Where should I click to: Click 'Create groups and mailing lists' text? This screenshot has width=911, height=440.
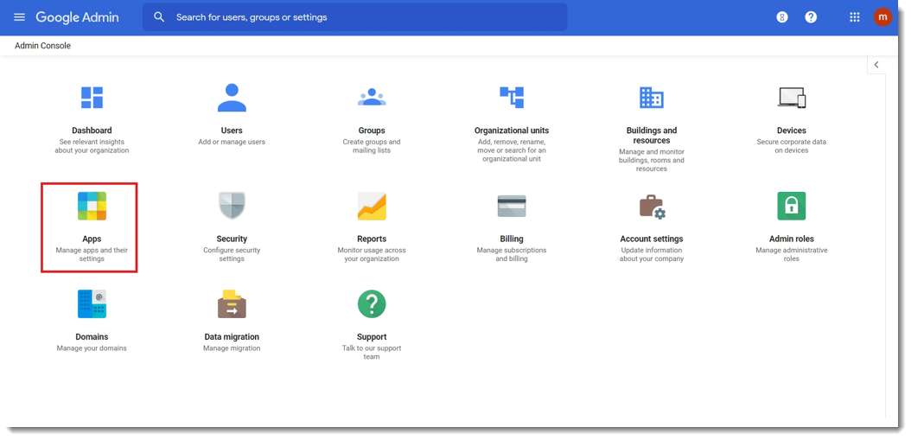[372, 146]
